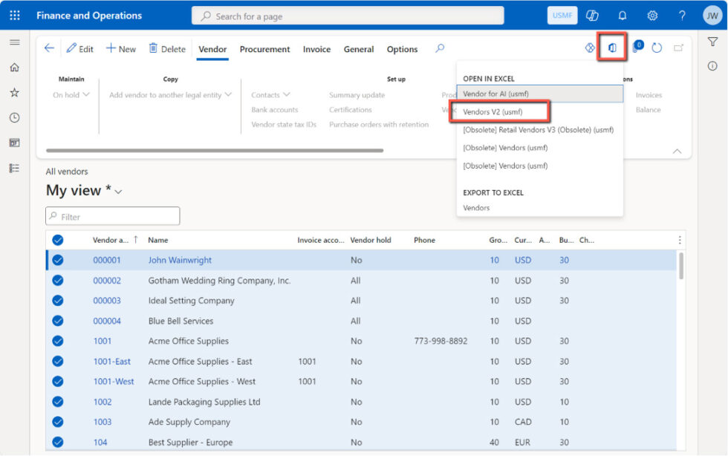728x456 pixels.
Task: Open Finance and Operations settings gear
Action: point(652,15)
